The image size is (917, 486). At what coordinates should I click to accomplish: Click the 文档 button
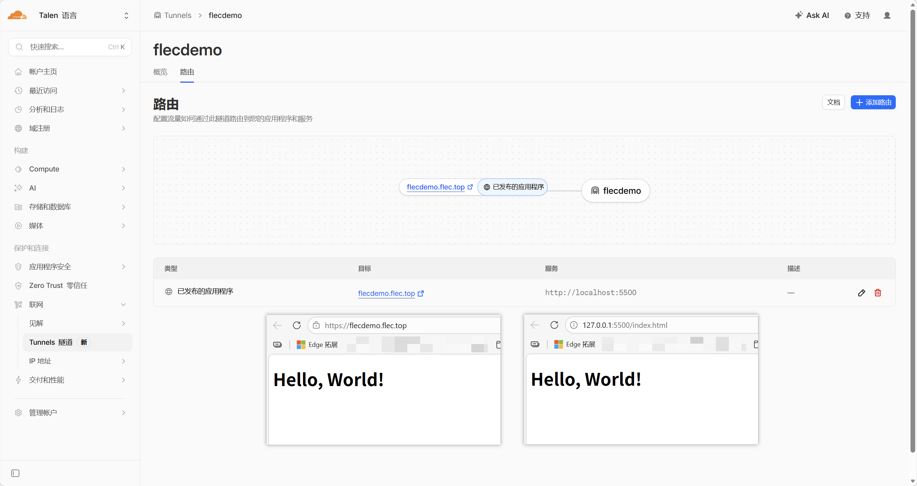coord(833,102)
